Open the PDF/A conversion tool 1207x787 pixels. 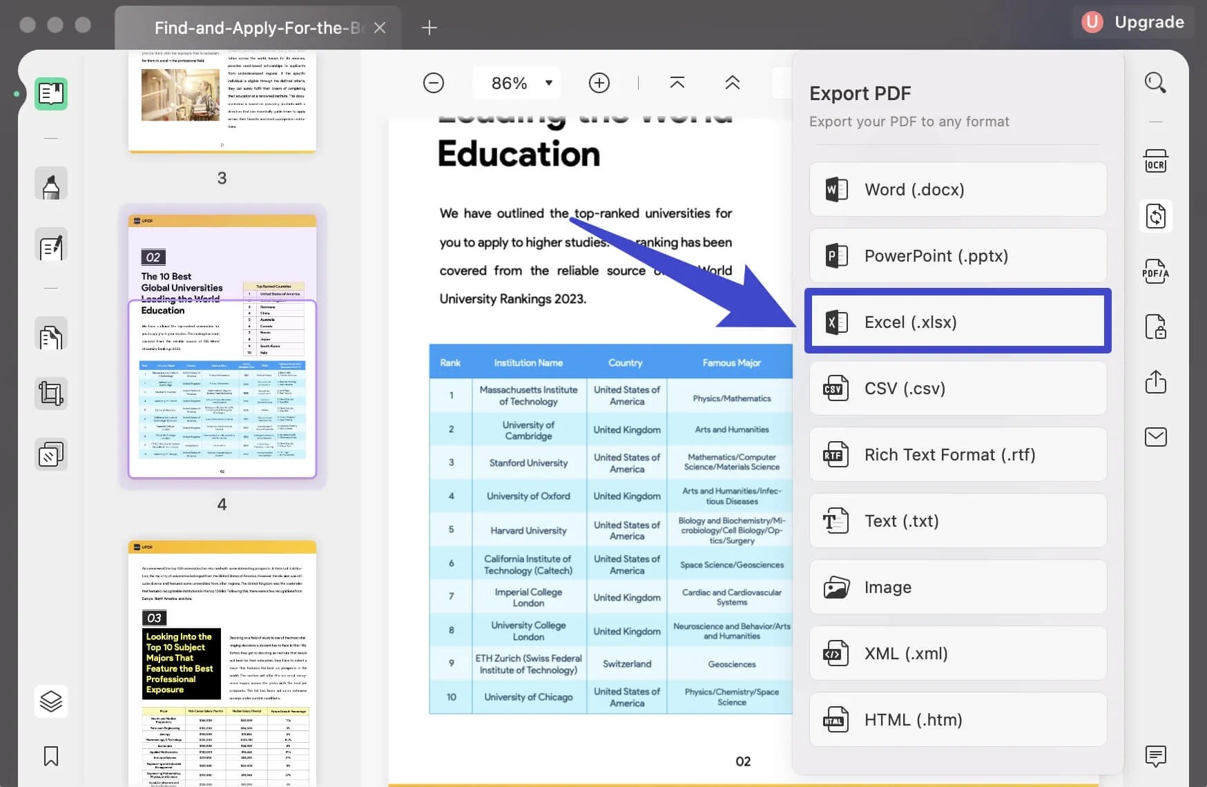(1156, 271)
